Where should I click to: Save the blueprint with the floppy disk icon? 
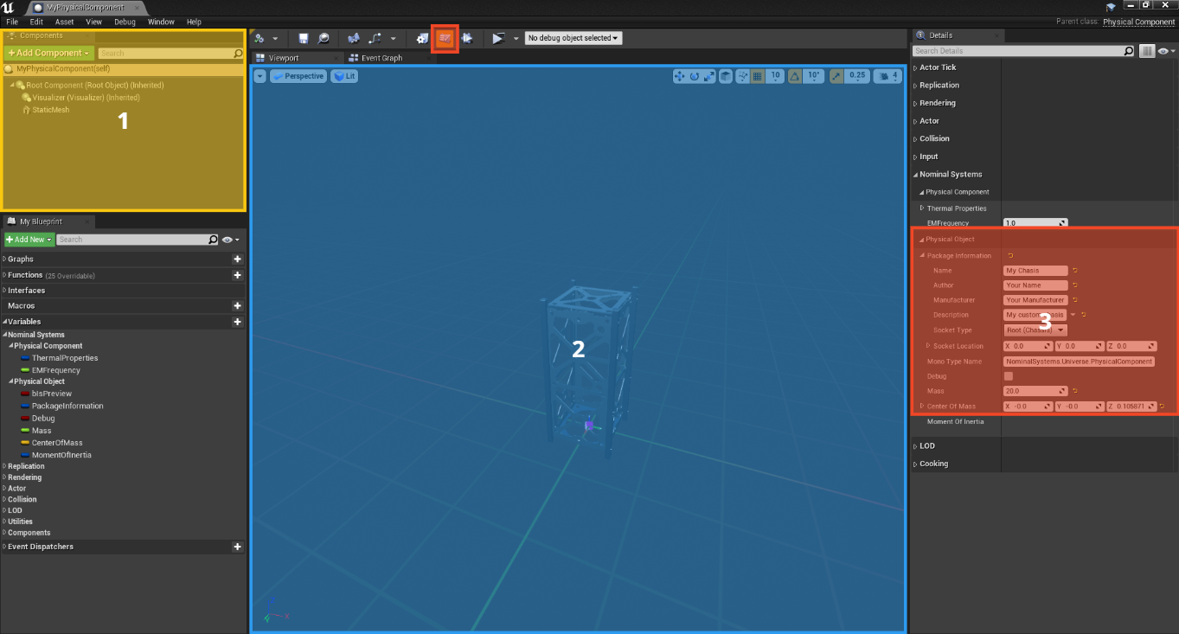[x=304, y=38]
